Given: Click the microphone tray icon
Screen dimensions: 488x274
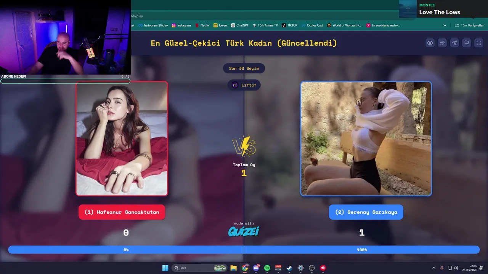Looking at the screenshot, I should pos(442,268).
